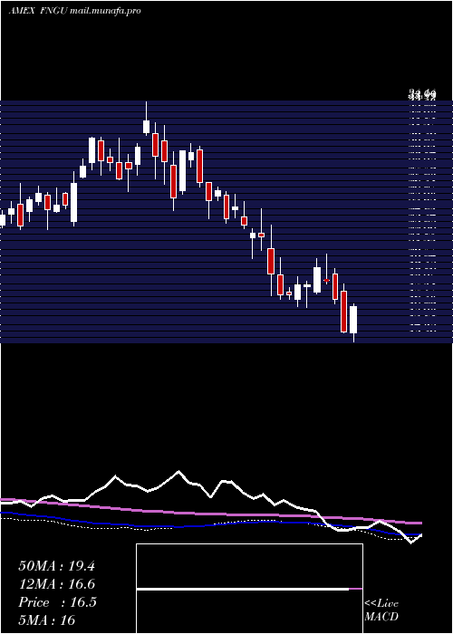Click the 50MA : 19.4 value

point(56,566)
